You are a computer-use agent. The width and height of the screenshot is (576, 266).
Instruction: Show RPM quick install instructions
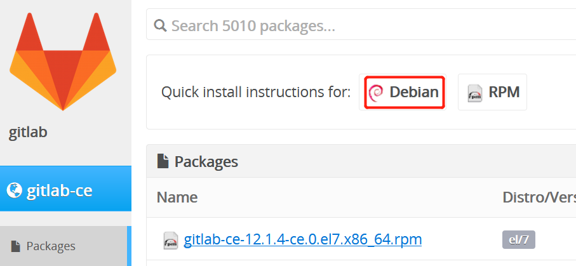click(x=492, y=92)
